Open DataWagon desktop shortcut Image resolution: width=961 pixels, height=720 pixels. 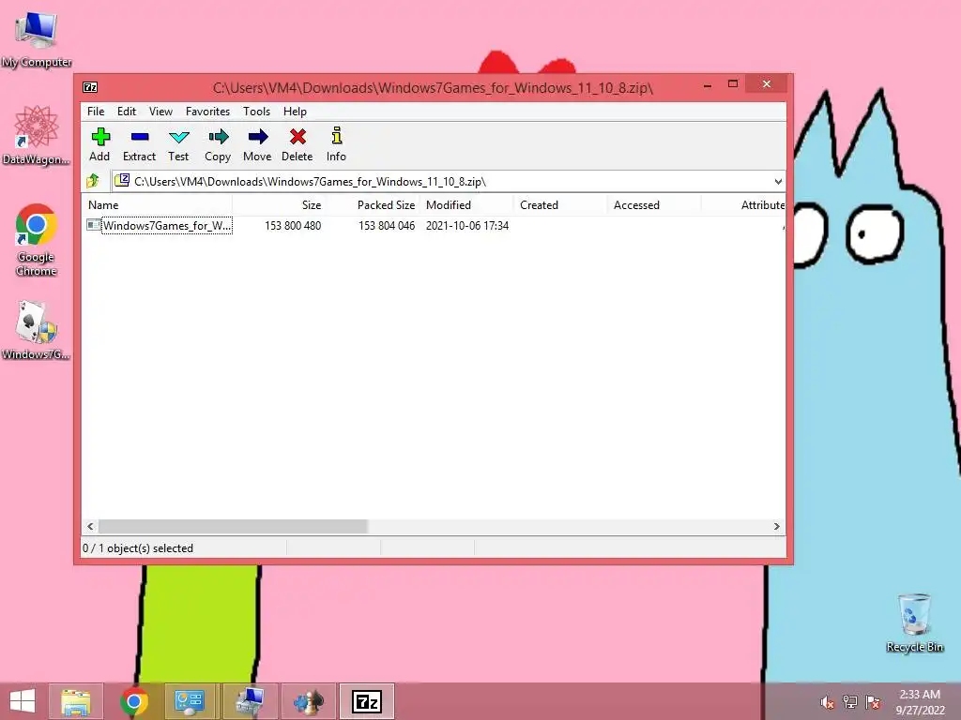pyautogui.click(x=37, y=135)
